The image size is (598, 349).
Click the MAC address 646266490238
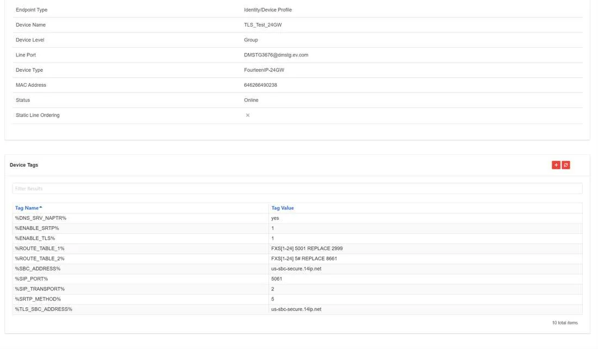coord(260,85)
